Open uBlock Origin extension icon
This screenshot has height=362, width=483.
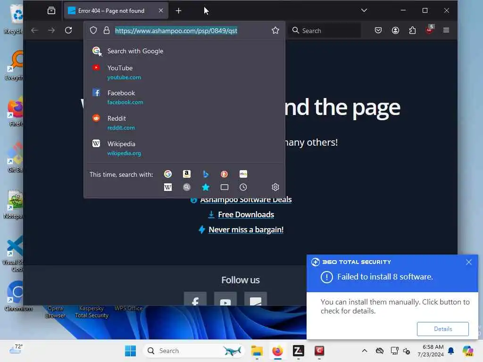pyautogui.click(x=429, y=30)
